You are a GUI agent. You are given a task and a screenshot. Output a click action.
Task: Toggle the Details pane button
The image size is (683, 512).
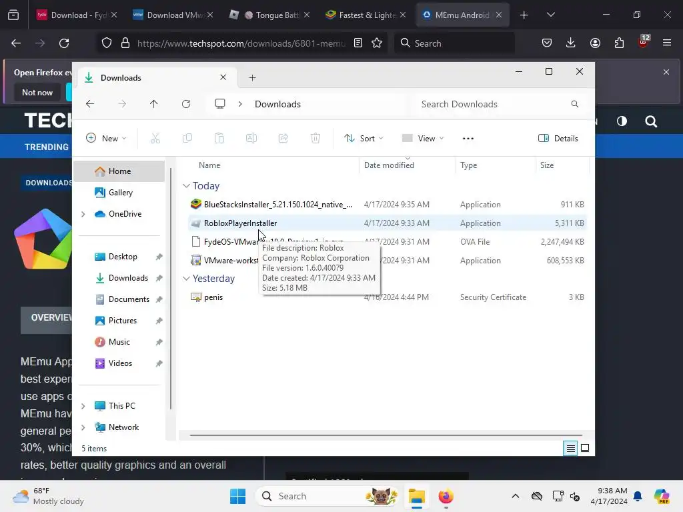pos(558,139)
